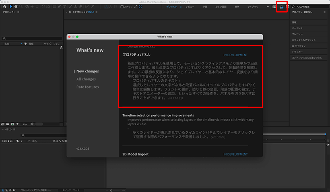The height and width of the screenshot is (192, 330).
Task: Select the Brush tool
Action: (70, 6)
